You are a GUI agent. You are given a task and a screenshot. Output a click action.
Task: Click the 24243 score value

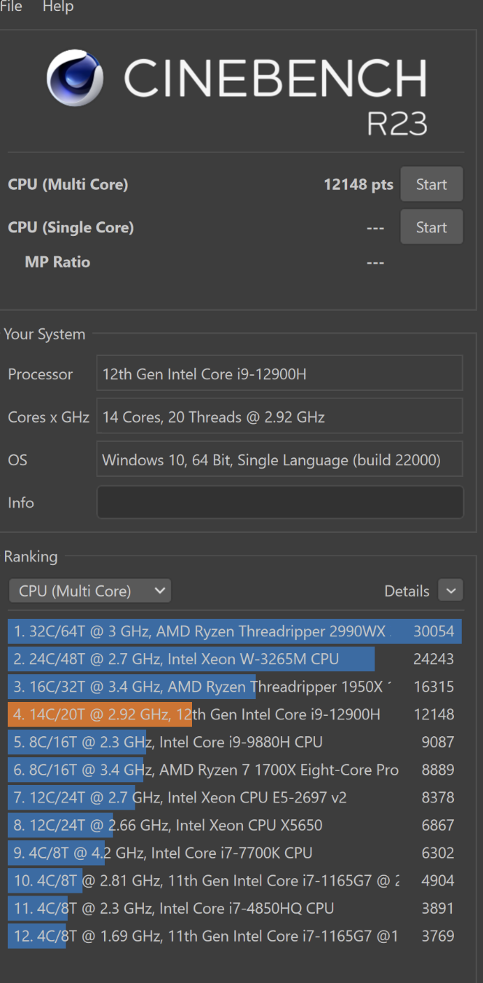tap(434, 659)
